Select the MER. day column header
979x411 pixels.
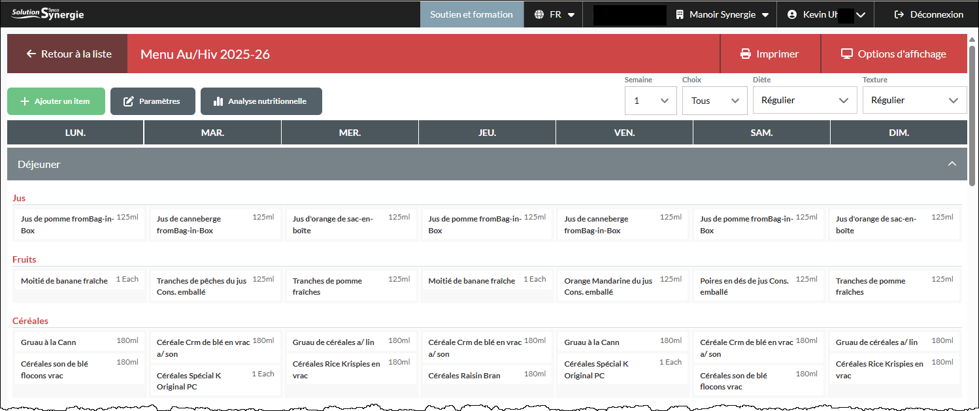(x=350, y=133)
